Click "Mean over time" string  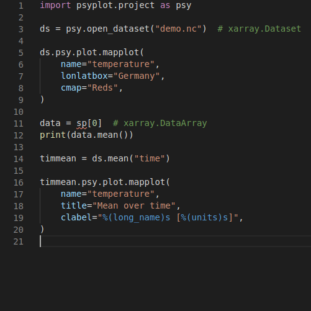tap(134, 205)
